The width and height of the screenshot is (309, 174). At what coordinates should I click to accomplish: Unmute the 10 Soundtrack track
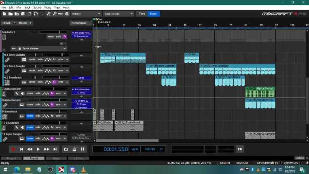point(30,127)
